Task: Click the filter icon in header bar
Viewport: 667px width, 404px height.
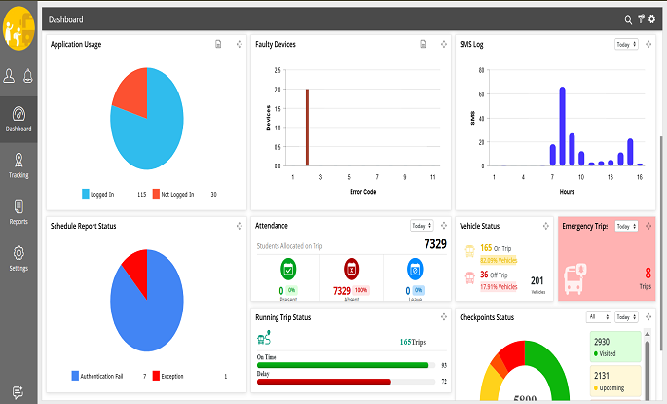Action: (641, 19)
